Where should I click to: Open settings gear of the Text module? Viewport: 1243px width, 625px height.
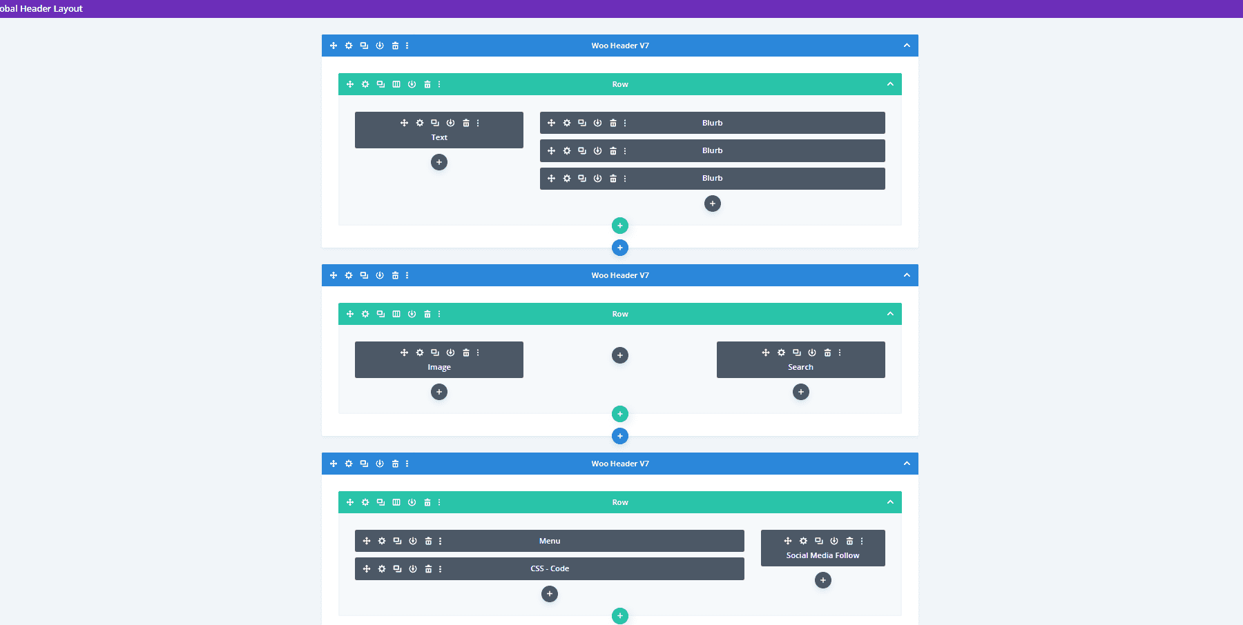click(420, 123)
